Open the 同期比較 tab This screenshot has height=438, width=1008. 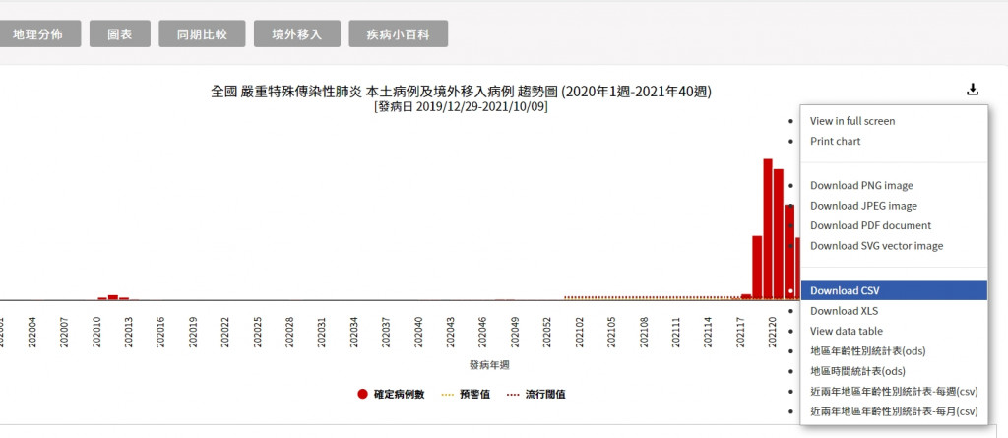(202, 34)
